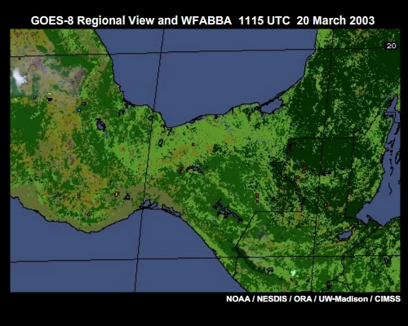The width and height of the screenshot is (408, 326).
Task: Click the "20" latitude label on the map
Action: click(x=391, y=46)
